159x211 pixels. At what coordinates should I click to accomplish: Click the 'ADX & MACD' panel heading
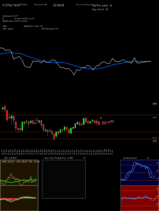pos(10,158)
